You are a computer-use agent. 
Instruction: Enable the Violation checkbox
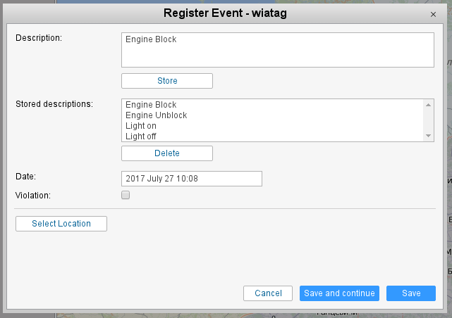pyautogui.click(x=126, y=196)
